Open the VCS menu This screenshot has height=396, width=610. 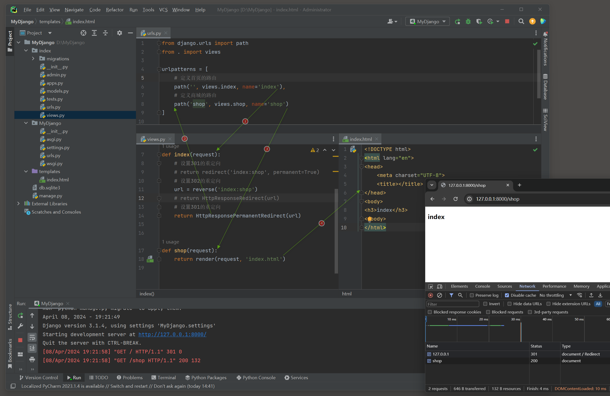coord(163,10)
